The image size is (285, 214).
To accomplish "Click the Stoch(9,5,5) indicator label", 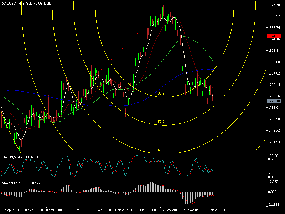I will point(16,157).
